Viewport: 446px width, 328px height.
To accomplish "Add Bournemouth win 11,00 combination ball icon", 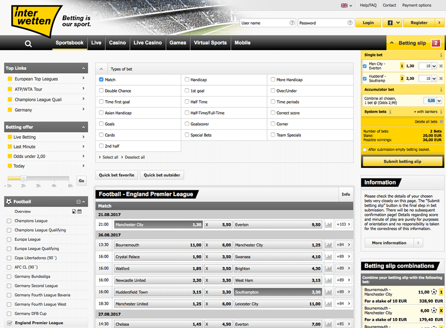I will (x=434, y=292).
